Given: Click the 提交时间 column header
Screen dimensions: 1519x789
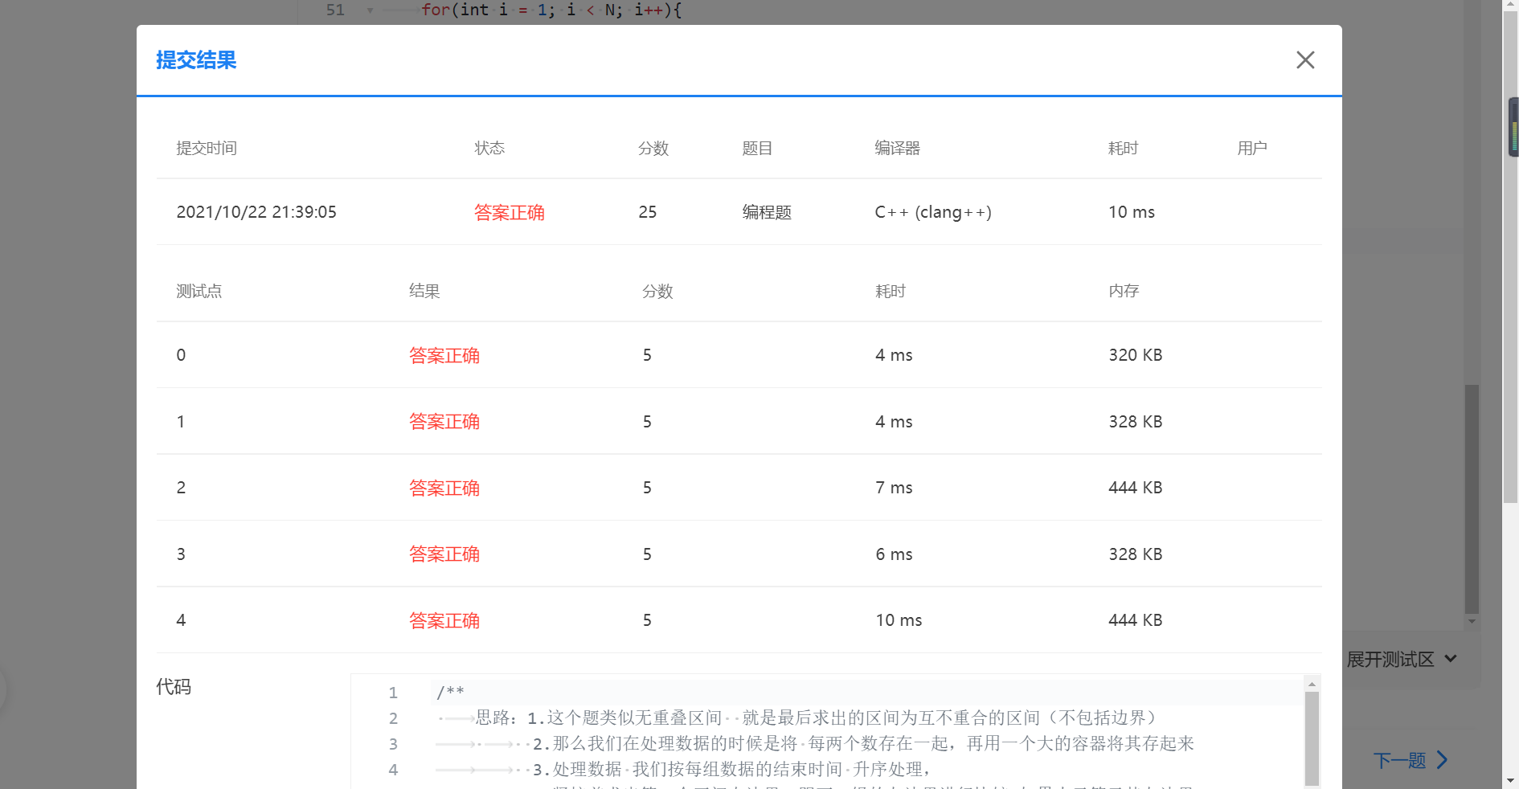Looking at the screenshot, I should (x=207, y=148).
